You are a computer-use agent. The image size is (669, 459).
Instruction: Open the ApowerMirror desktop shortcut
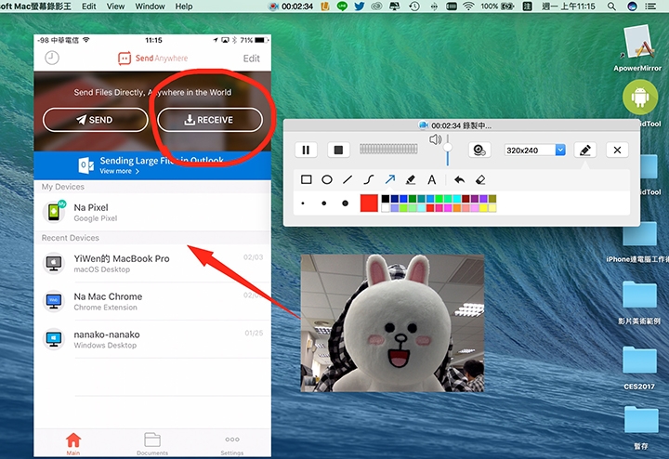[637, 47]
